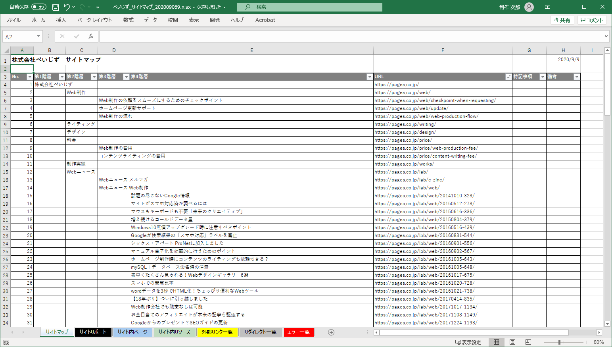Open Customize Quick Access Toolbar arrow
This screenshot has height=347, width=612.
(x=98, y=7)
